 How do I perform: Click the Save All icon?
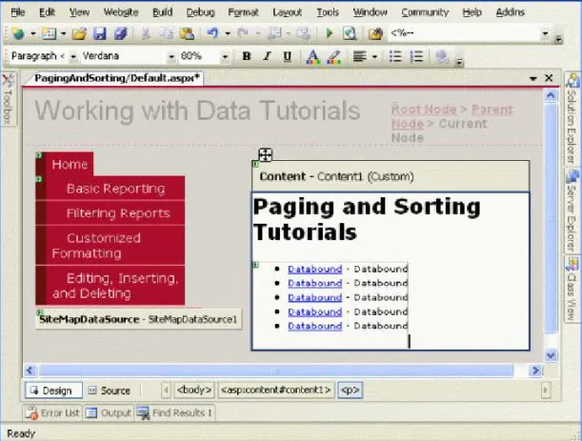point(121,33)
